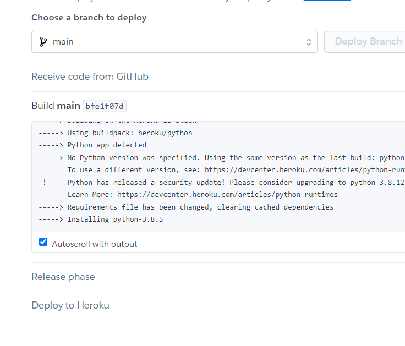Viewport: 405px width, 346px height.
Task: Click the git branch icon beside main
Action: point(43,42)
